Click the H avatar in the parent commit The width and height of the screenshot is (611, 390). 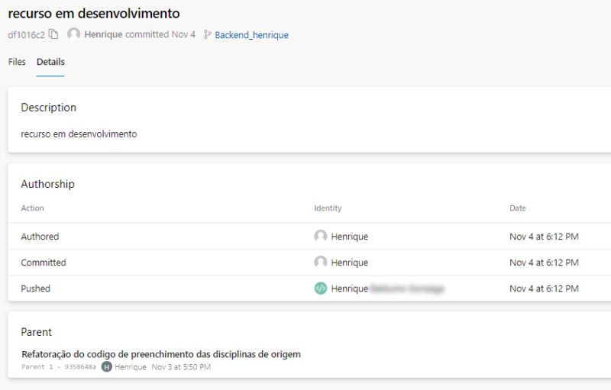pos(106,366)
